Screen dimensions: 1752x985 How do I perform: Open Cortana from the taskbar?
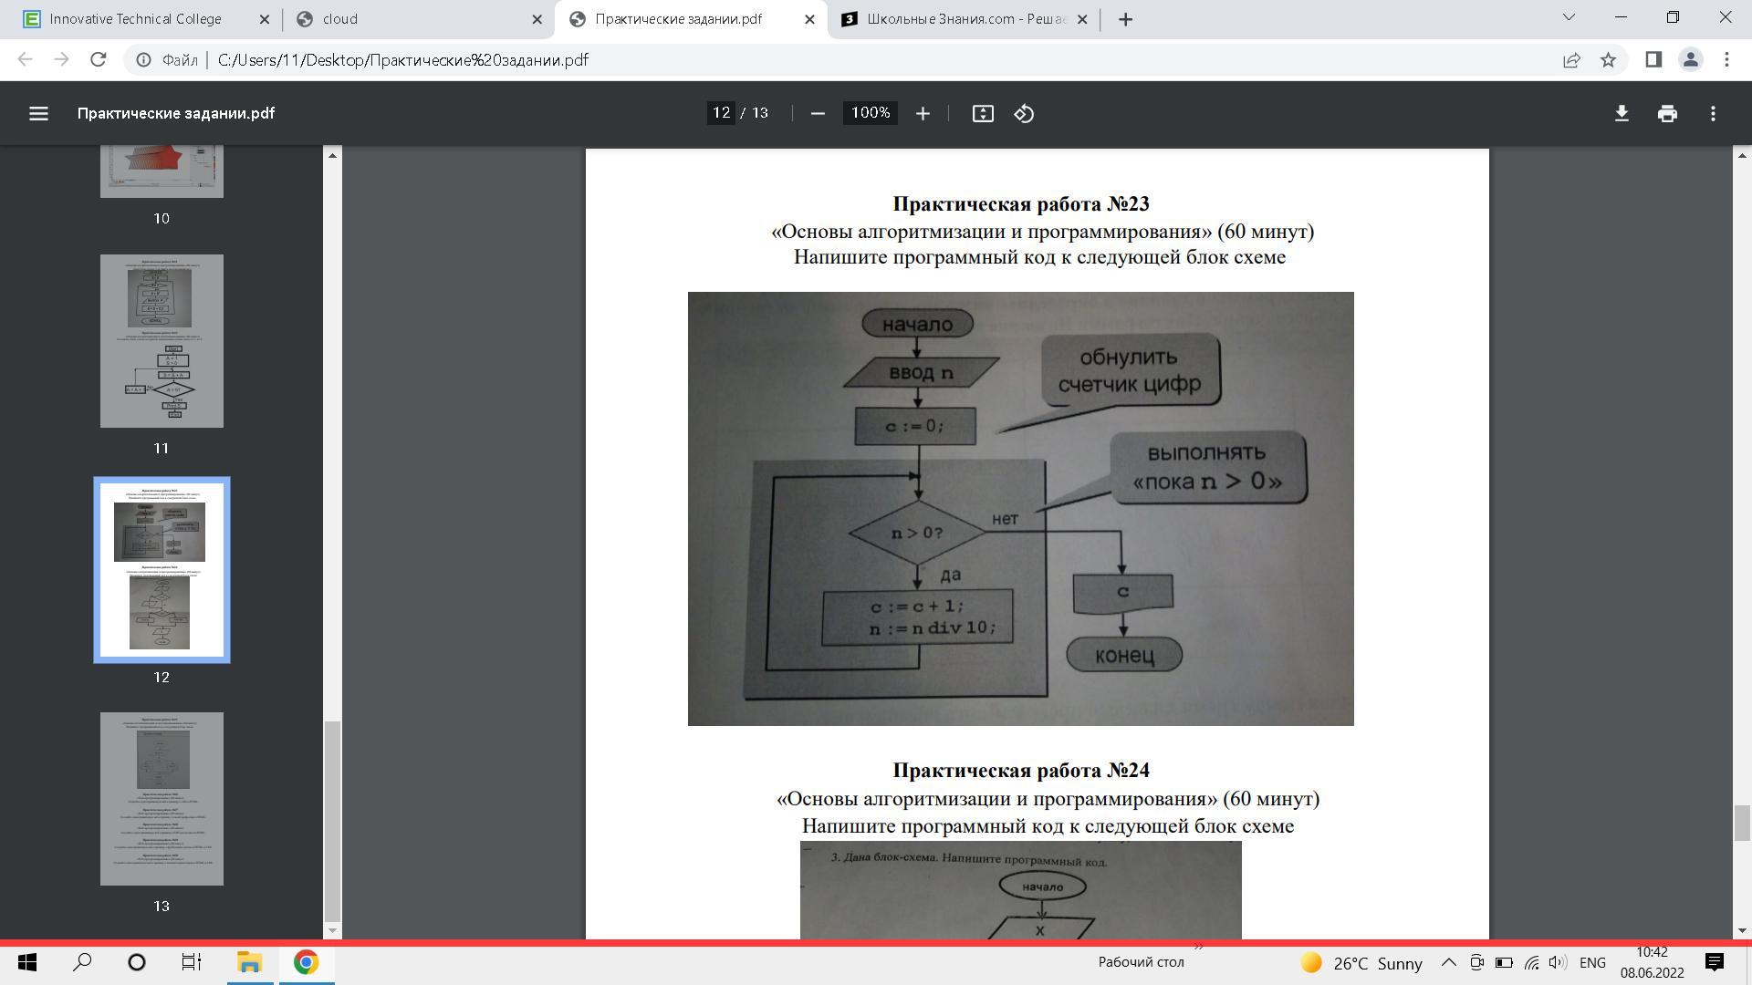137,962
